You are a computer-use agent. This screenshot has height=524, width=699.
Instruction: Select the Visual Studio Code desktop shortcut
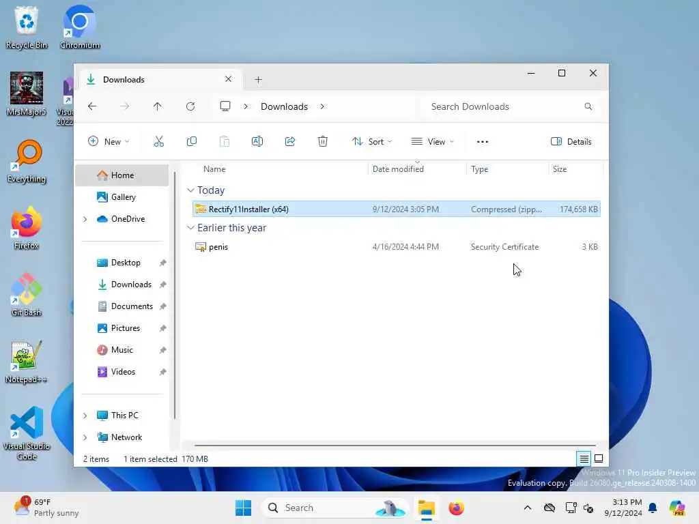pos(27,433)
